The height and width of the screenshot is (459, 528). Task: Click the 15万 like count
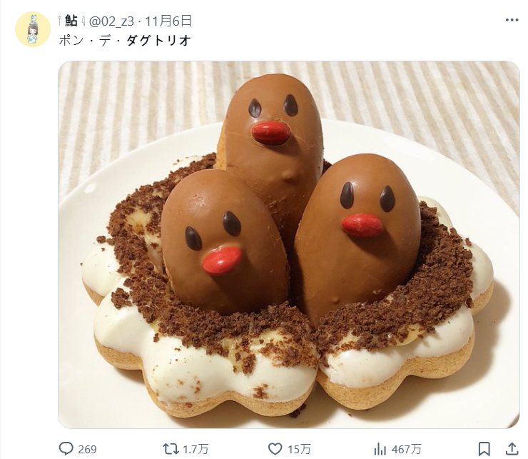(300, 449)
